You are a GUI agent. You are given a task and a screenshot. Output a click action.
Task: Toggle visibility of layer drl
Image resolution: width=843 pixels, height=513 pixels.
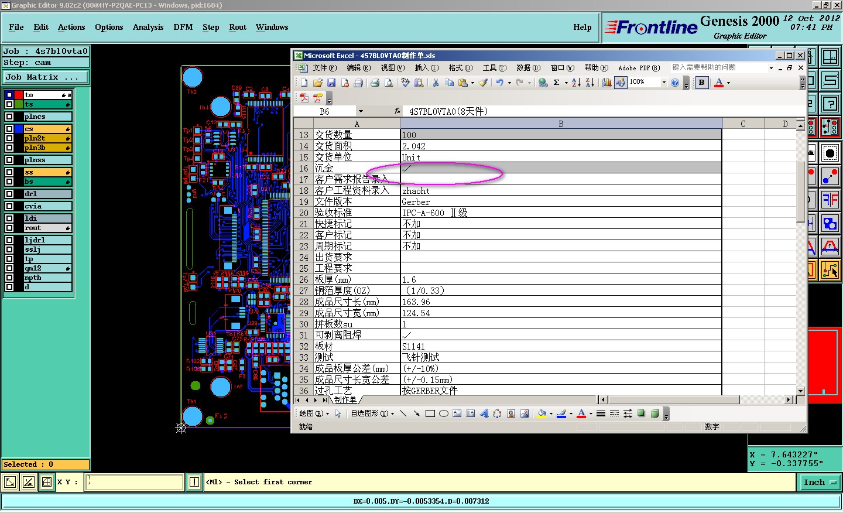(9, 194)
